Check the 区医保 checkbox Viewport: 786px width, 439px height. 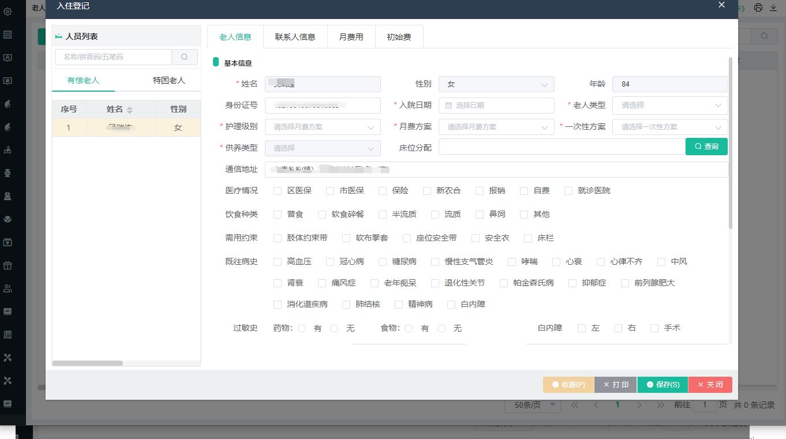(x=278, y=190)
